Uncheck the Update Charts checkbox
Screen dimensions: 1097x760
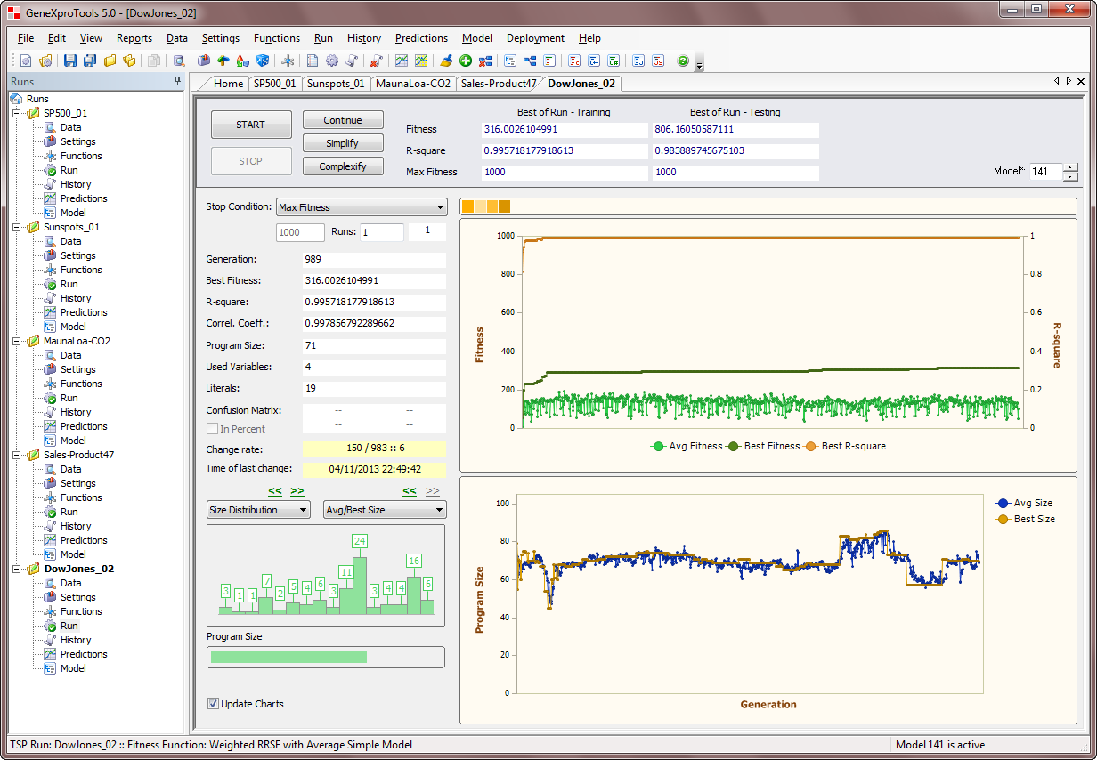pyautogui.click(x=213, y=704)
